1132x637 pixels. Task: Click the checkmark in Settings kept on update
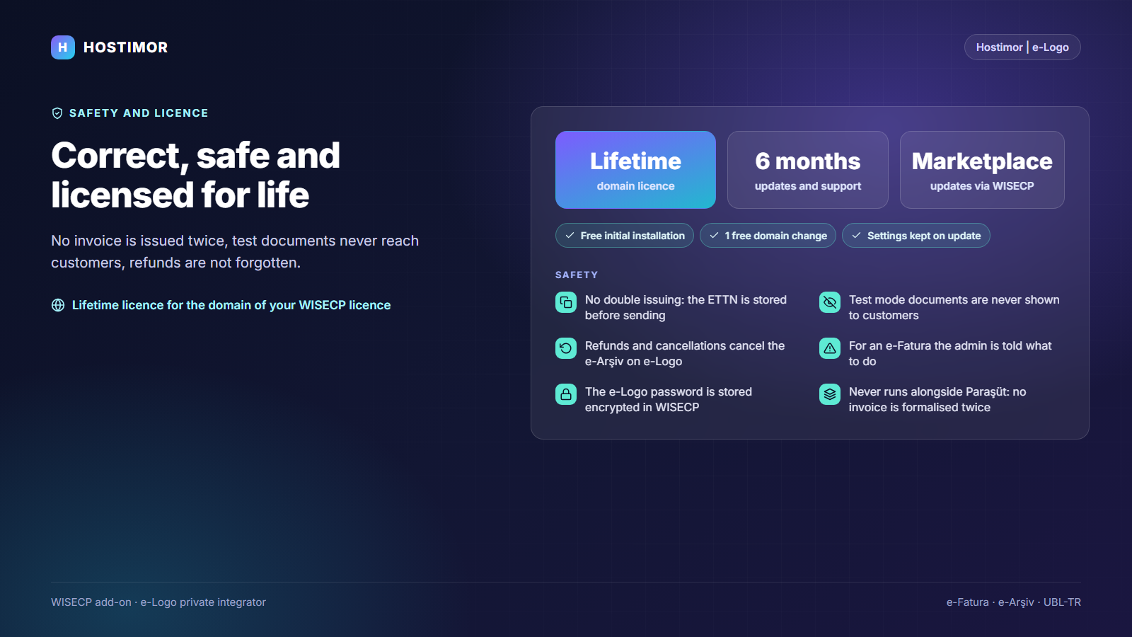coord(856,236)
